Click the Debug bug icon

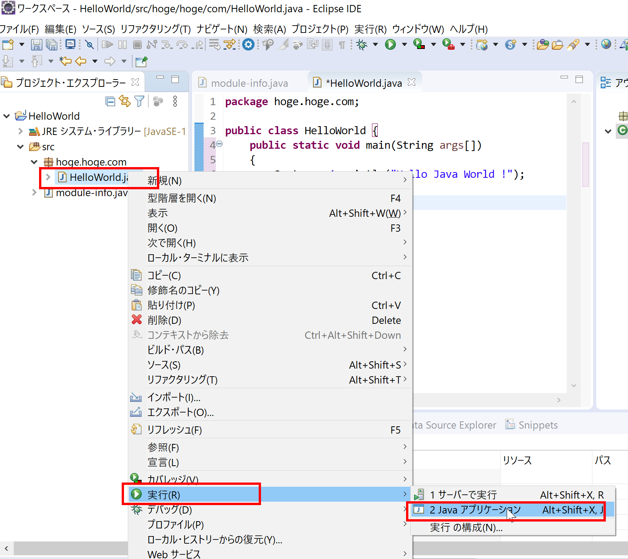(x=361, y=45)
